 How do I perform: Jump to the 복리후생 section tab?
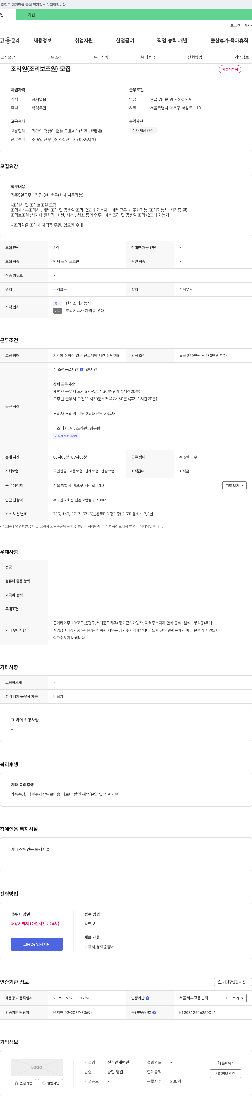pyautogui.click(x=148, y=57)
